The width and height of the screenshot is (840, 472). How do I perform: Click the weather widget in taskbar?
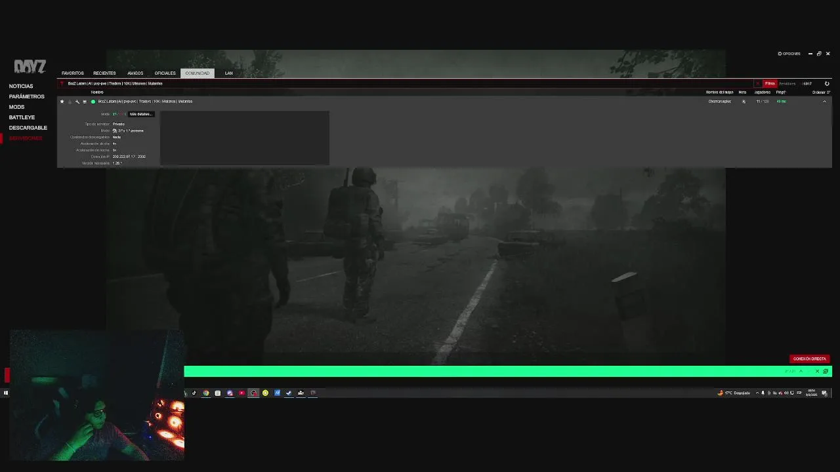point(734,393)
